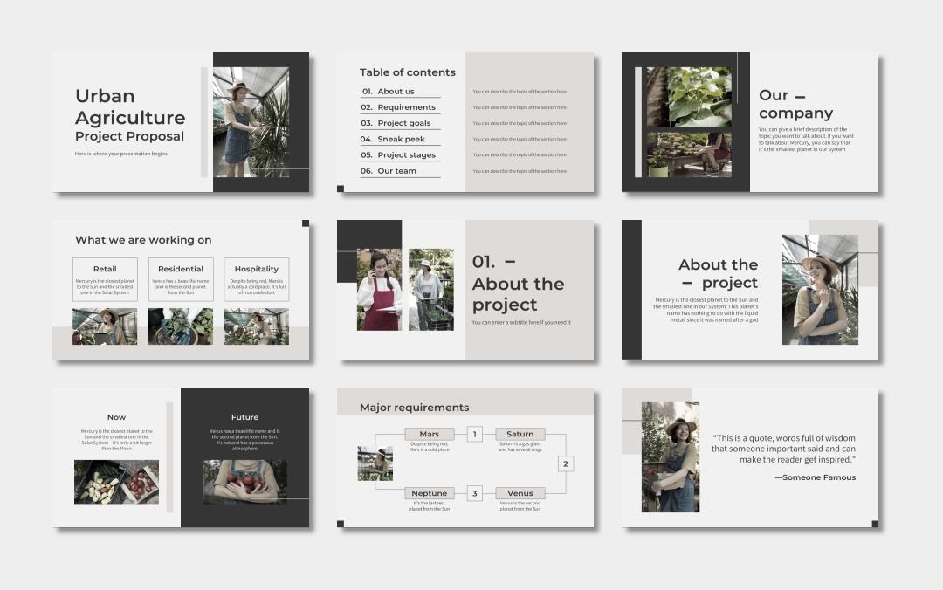Click the number 2 step box
This screenshot has height=590, width=943.
tap(565, 463)
